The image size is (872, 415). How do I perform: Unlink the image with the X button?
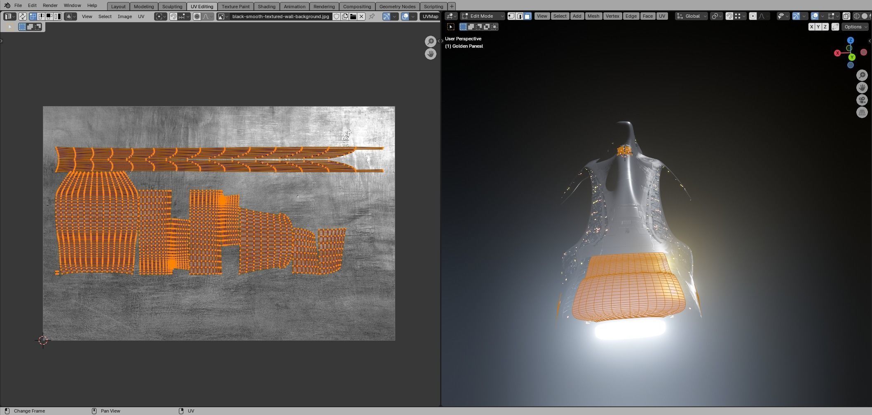click(x=361, y=16)
